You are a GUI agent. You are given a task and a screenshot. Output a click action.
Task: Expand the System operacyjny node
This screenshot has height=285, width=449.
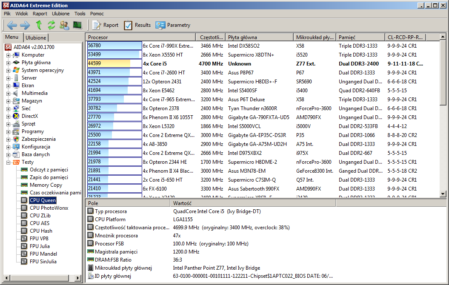[9, 70]
